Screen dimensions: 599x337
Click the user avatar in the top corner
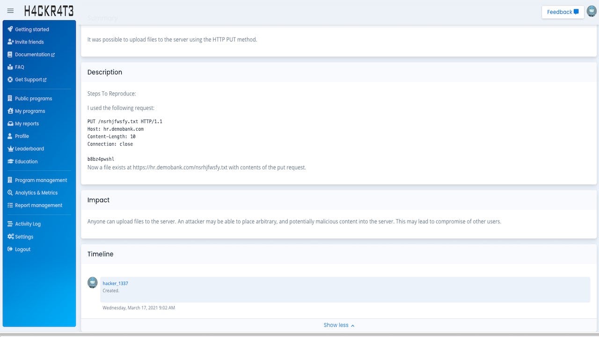click(591, 11)
